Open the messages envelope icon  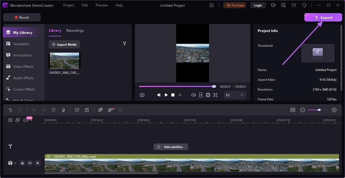click(x=294, y=5)
